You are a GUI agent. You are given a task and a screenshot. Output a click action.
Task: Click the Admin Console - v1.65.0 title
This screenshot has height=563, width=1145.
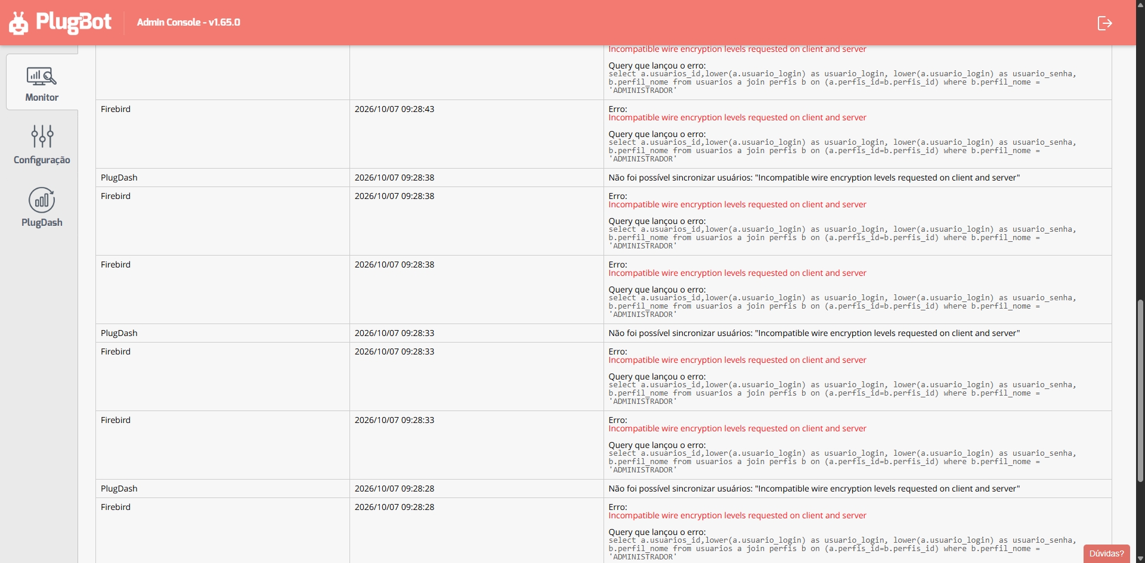tap(188, 22)
